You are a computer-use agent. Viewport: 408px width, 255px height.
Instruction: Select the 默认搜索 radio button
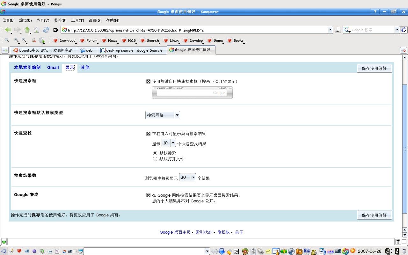155,153
